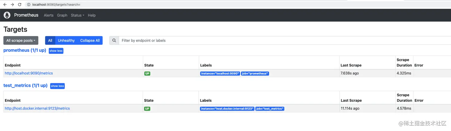This screenshot has height=131, width=451.
Task: Click the magnifier icon beside the filter box
Action: coord(114,40)
